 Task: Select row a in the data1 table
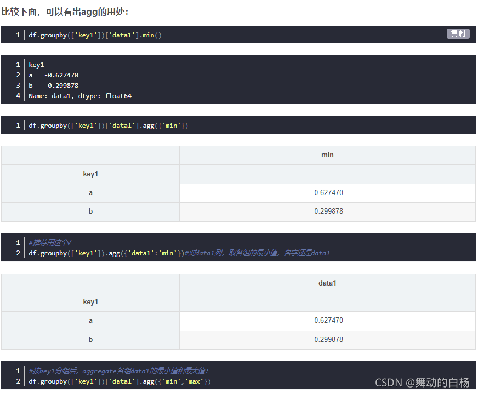pyautogui.click(x=90, y=320)
